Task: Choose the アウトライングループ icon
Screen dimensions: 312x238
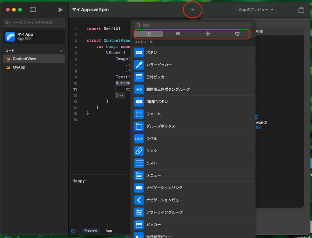Action: (139, 212)
